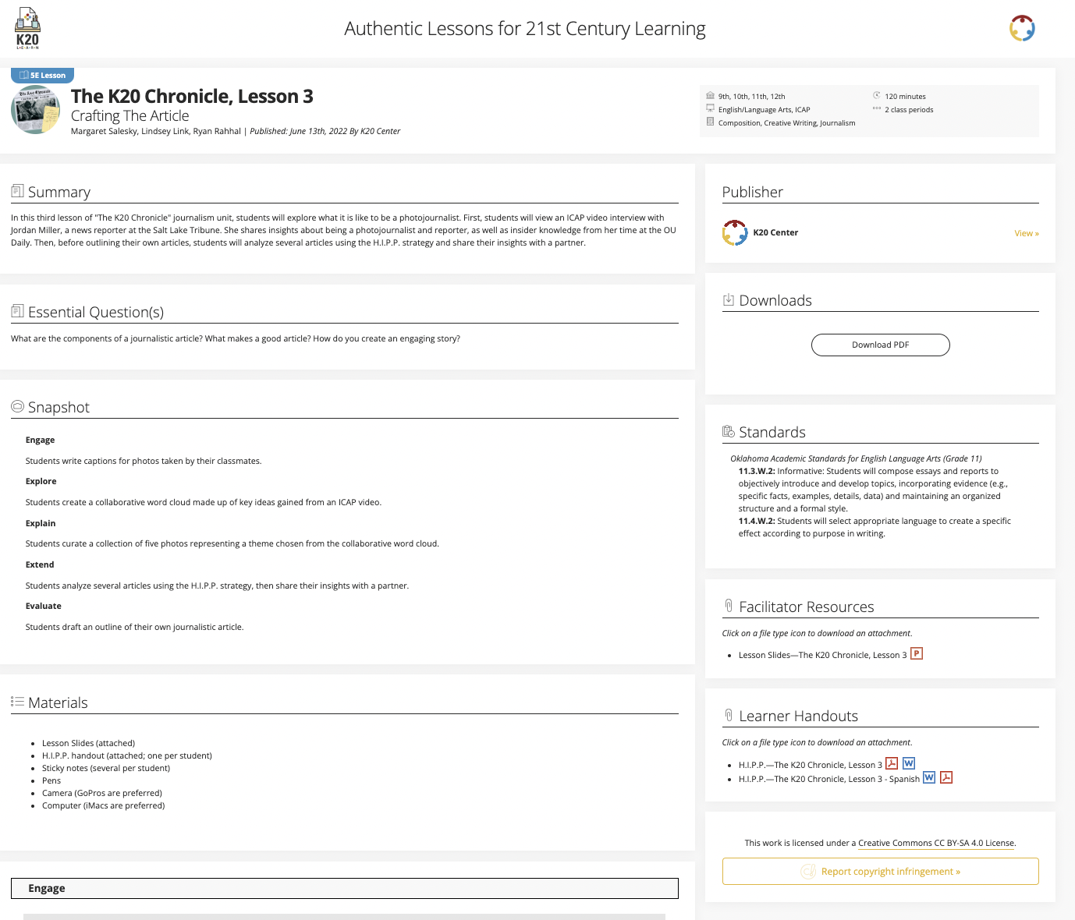Click the K20 LEARN logo
This screenshot has height=920, width=1075.
click(27, 27)
